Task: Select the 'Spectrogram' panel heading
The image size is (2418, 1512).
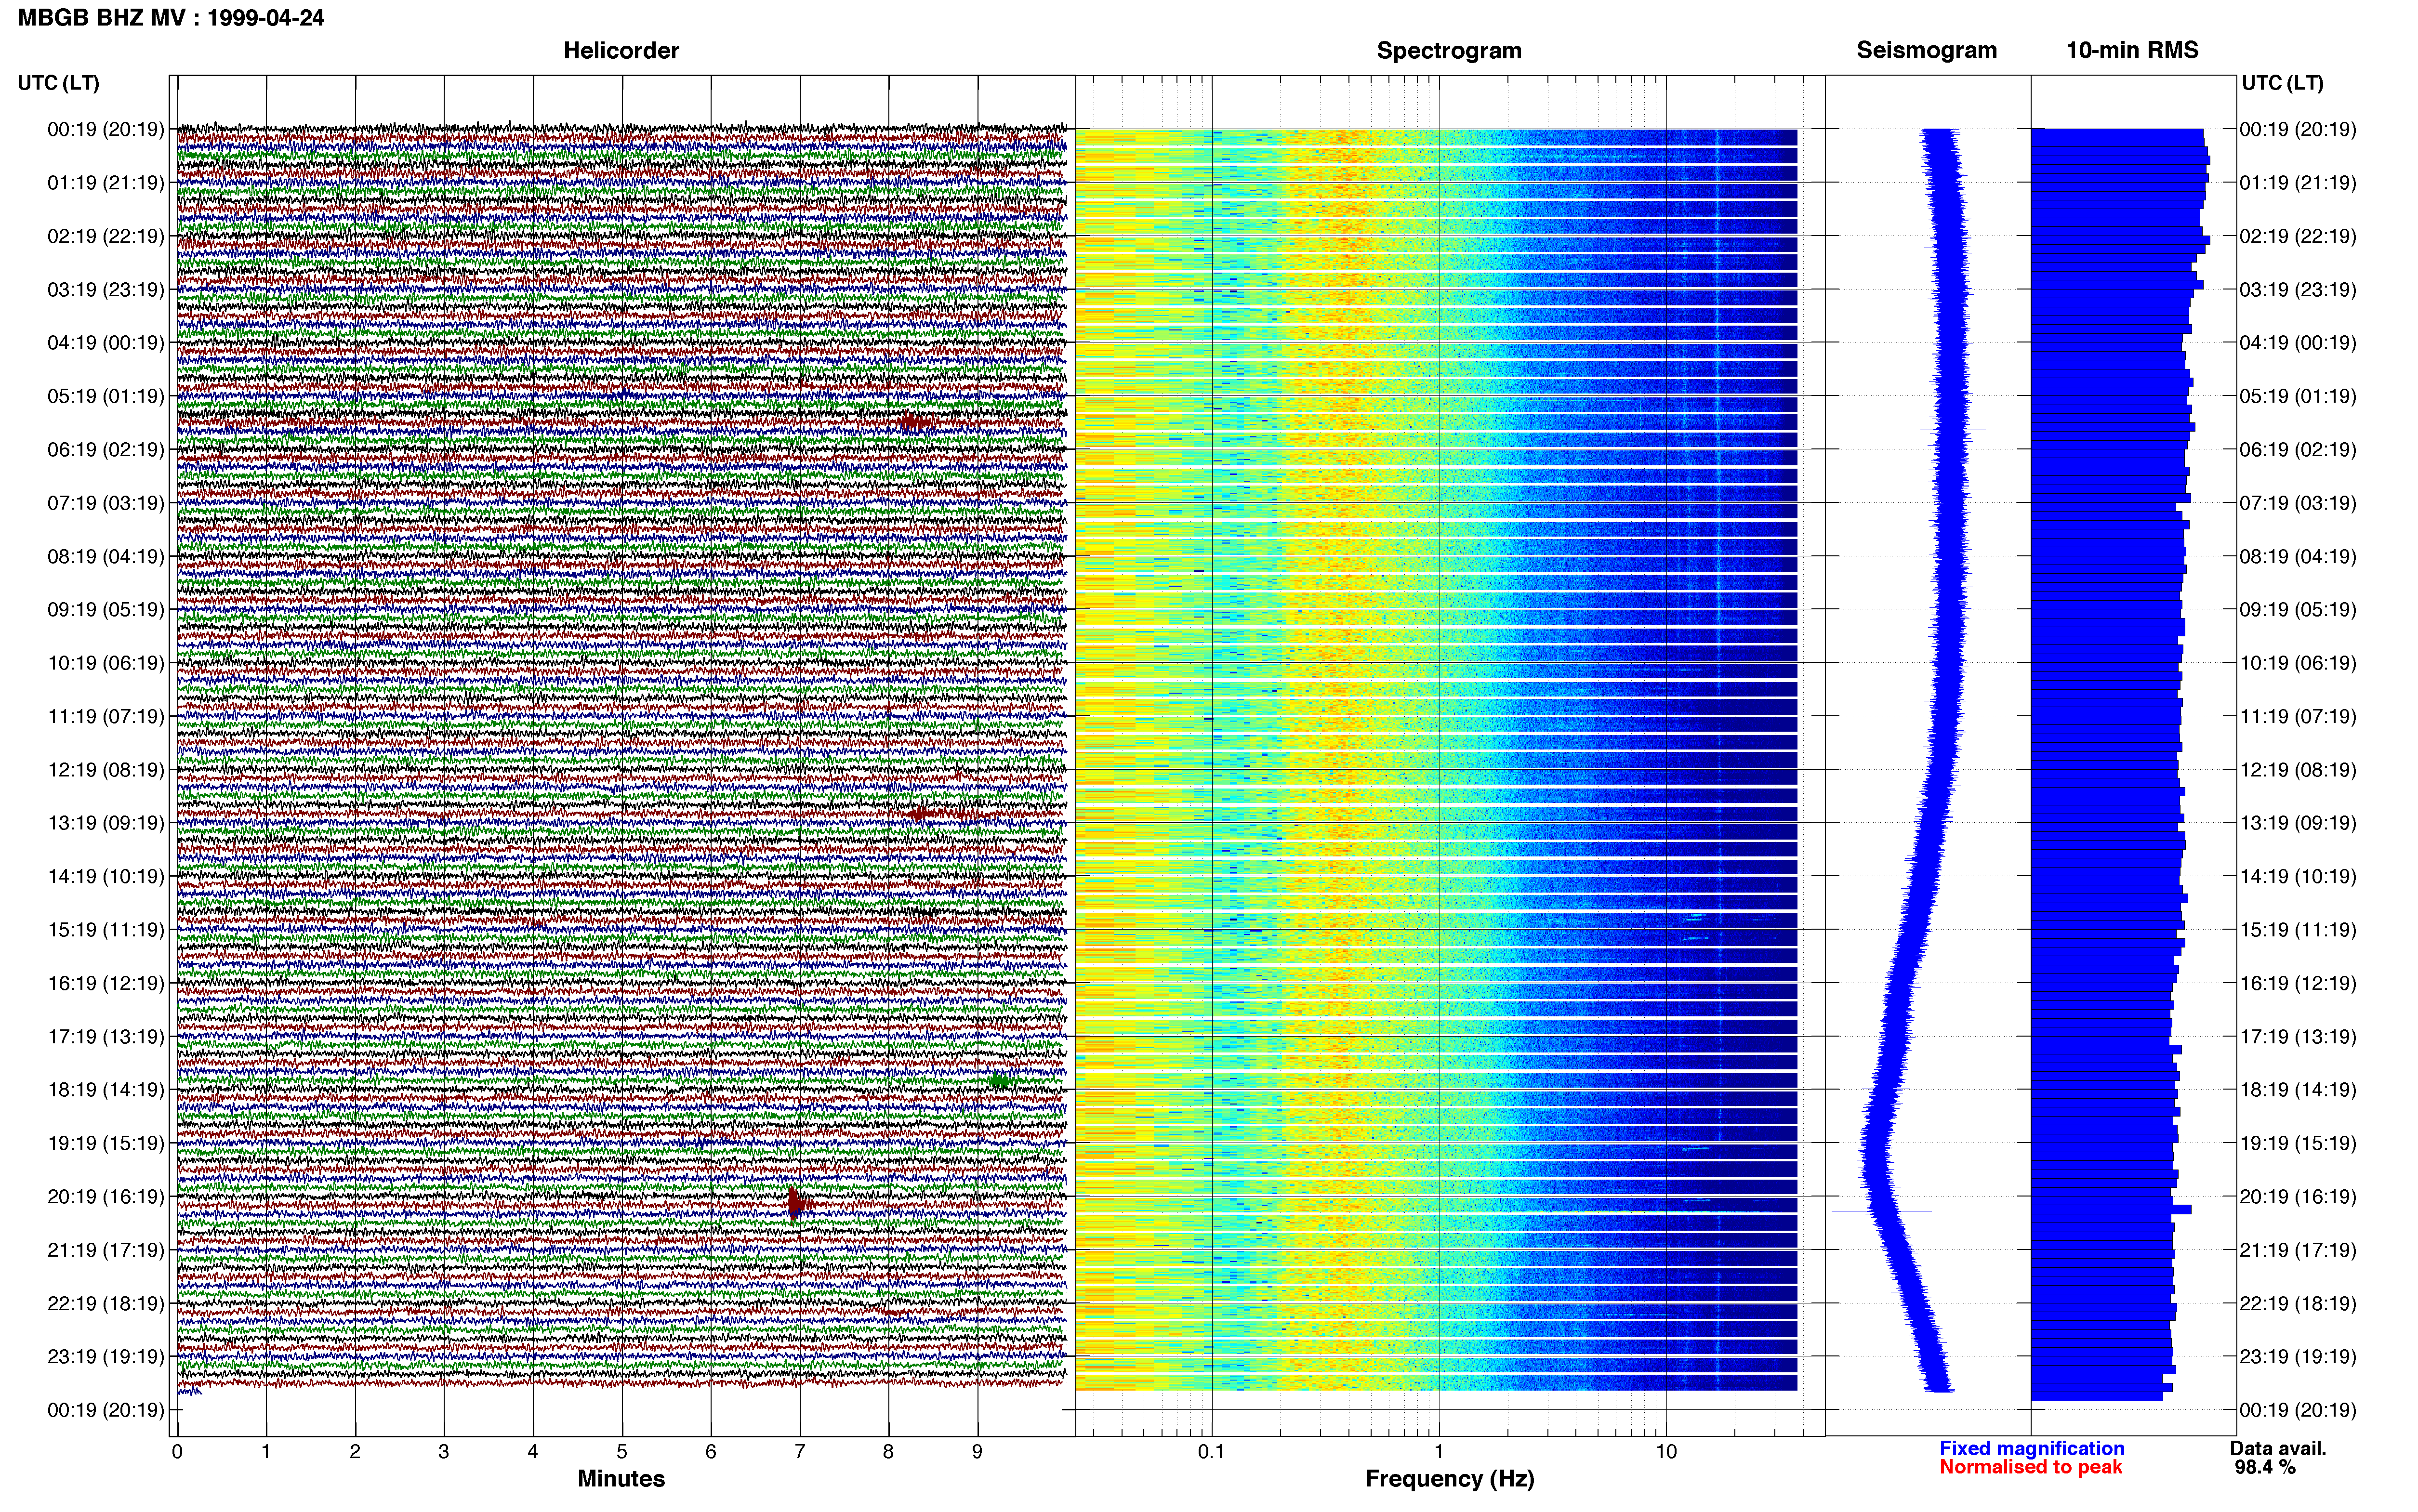Action: [x=1449, y=51]
